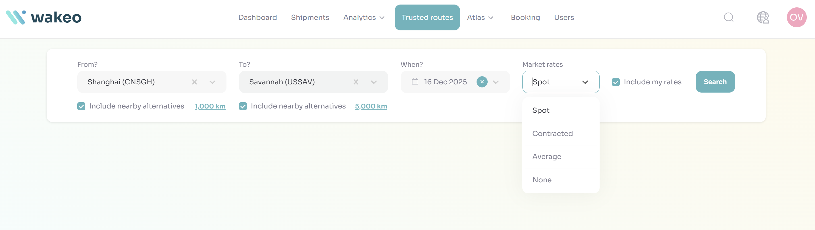
Task: Toggle destination Include nearby alternatives checkbox
Action: (x=243, y=106)
